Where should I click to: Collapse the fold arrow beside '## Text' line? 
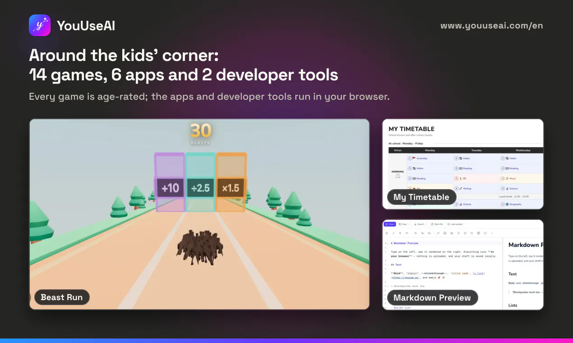388,265
